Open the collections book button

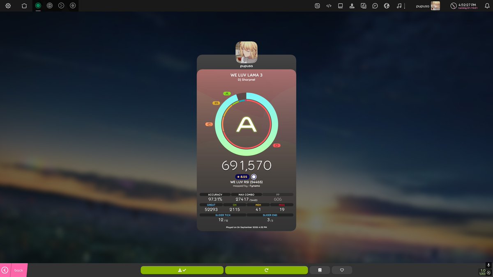click(320, 270)
